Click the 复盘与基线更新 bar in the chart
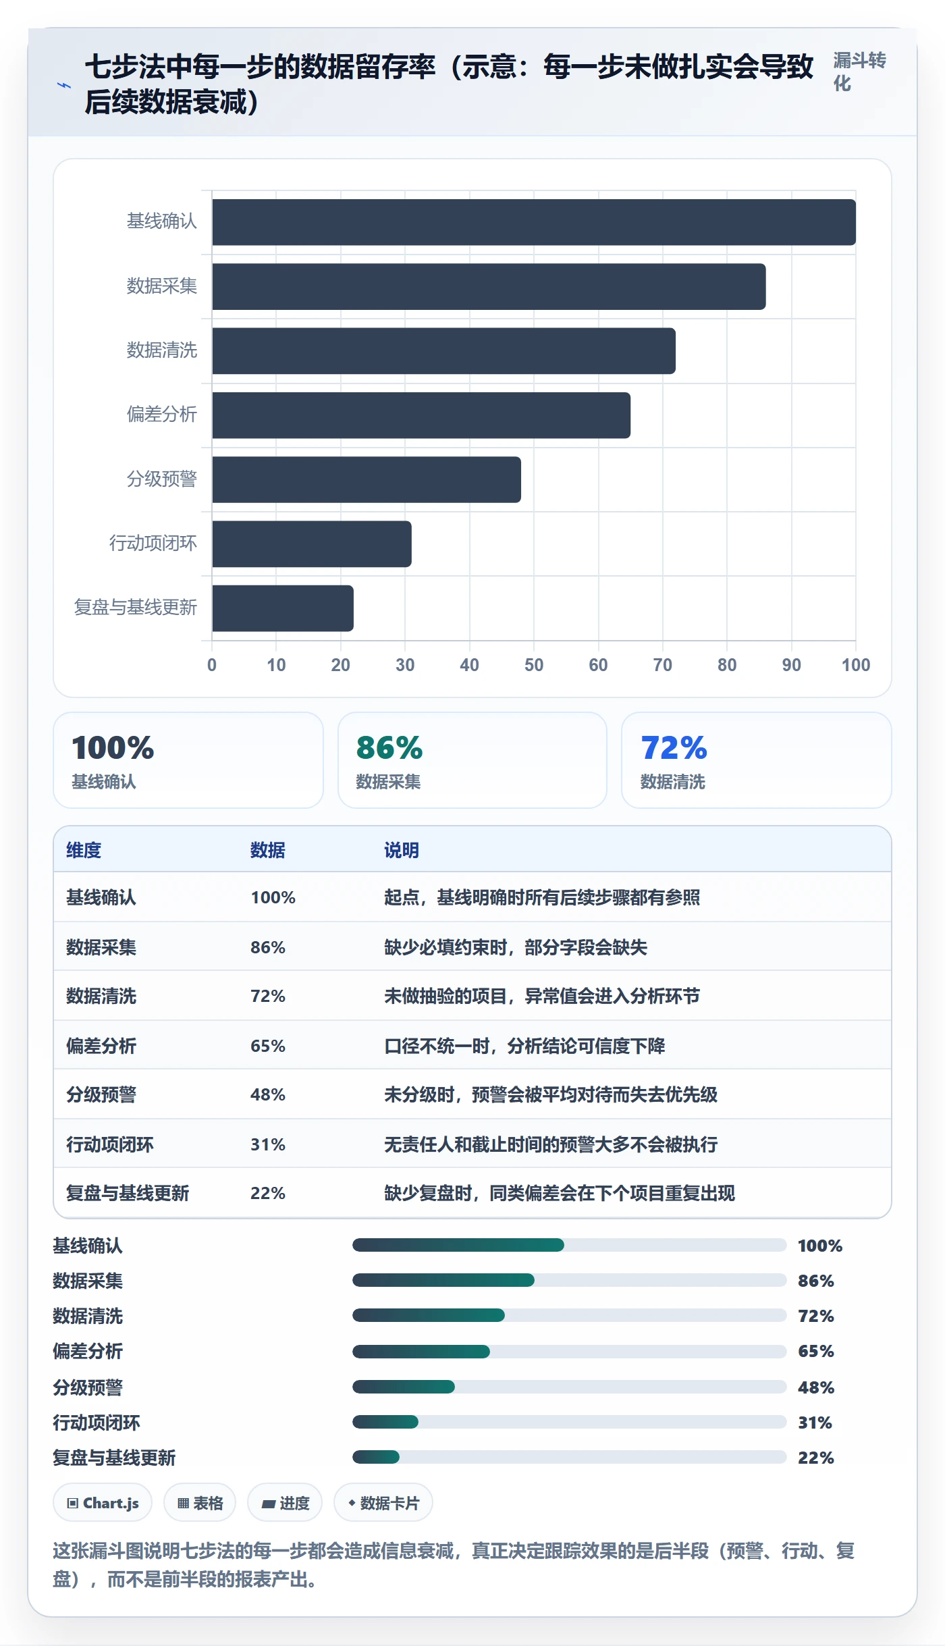 click(283, 608)
